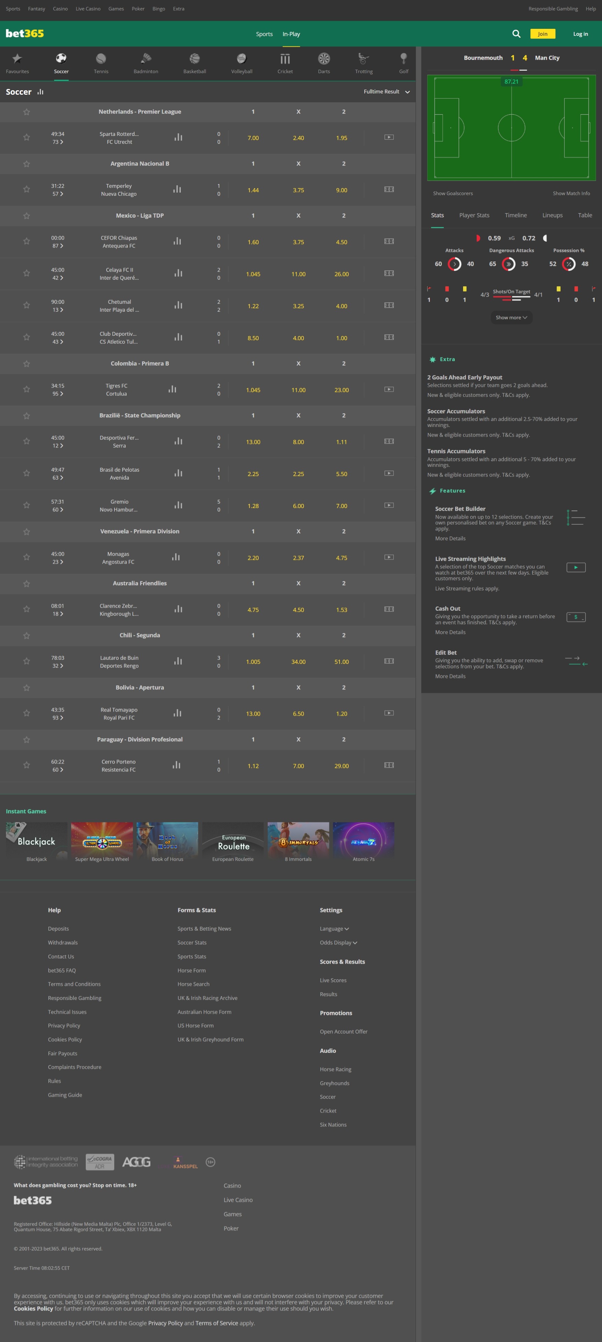Screen dimensions: 602x1342
Task: Switch to the Lineups tab
Action: coord(552,215)
